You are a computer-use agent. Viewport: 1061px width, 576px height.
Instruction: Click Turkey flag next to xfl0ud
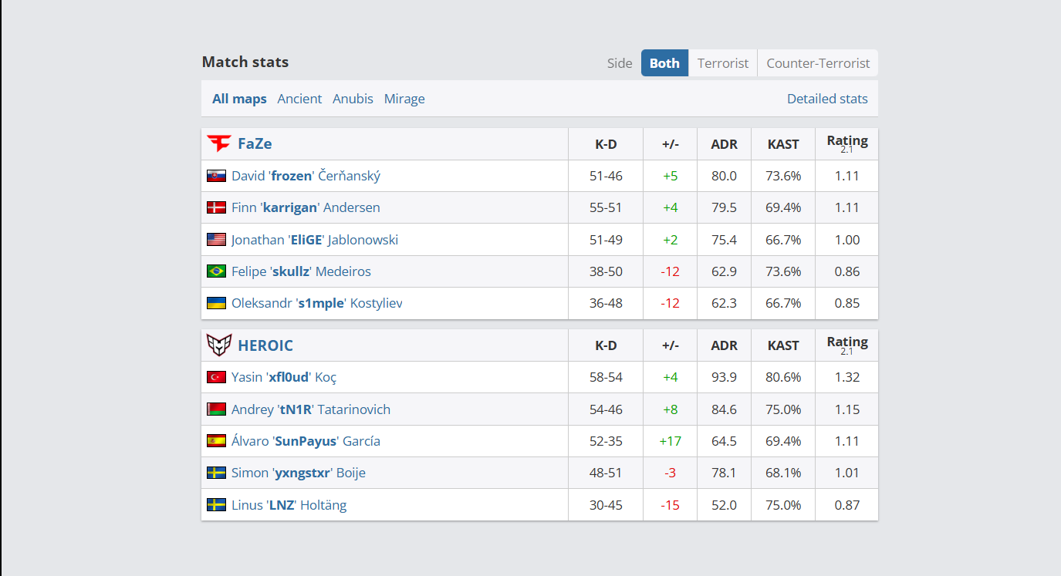(x=216, y=377)
